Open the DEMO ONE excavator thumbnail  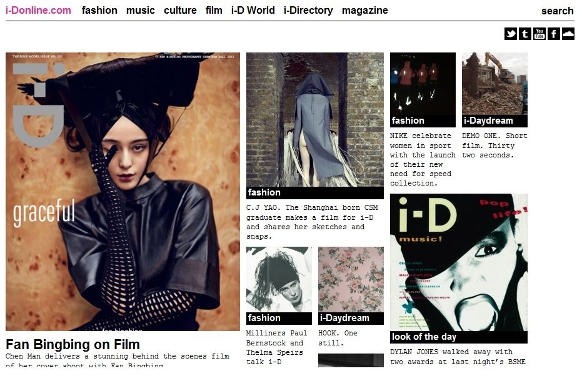click(x=494, y=84)
